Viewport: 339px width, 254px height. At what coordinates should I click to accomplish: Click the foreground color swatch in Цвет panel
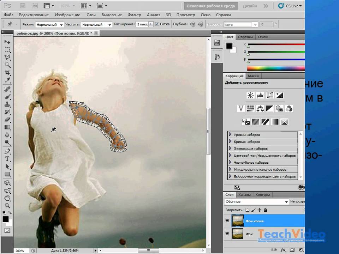tap(229, 46)
